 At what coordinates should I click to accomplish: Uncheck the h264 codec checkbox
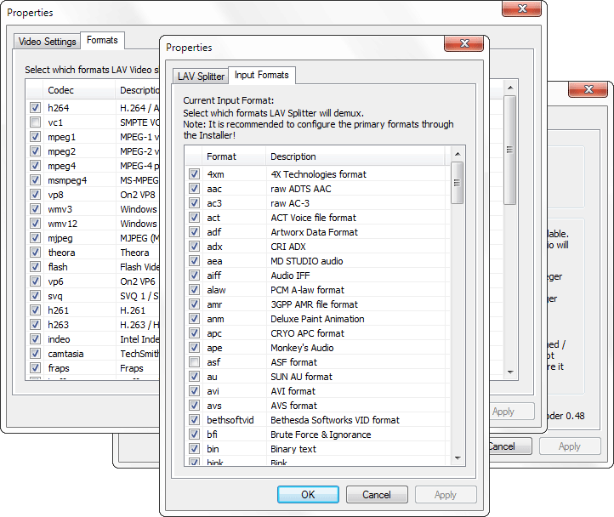pos(35,108)
